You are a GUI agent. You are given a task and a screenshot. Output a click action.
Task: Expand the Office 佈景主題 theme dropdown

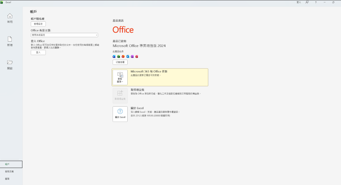64,35
